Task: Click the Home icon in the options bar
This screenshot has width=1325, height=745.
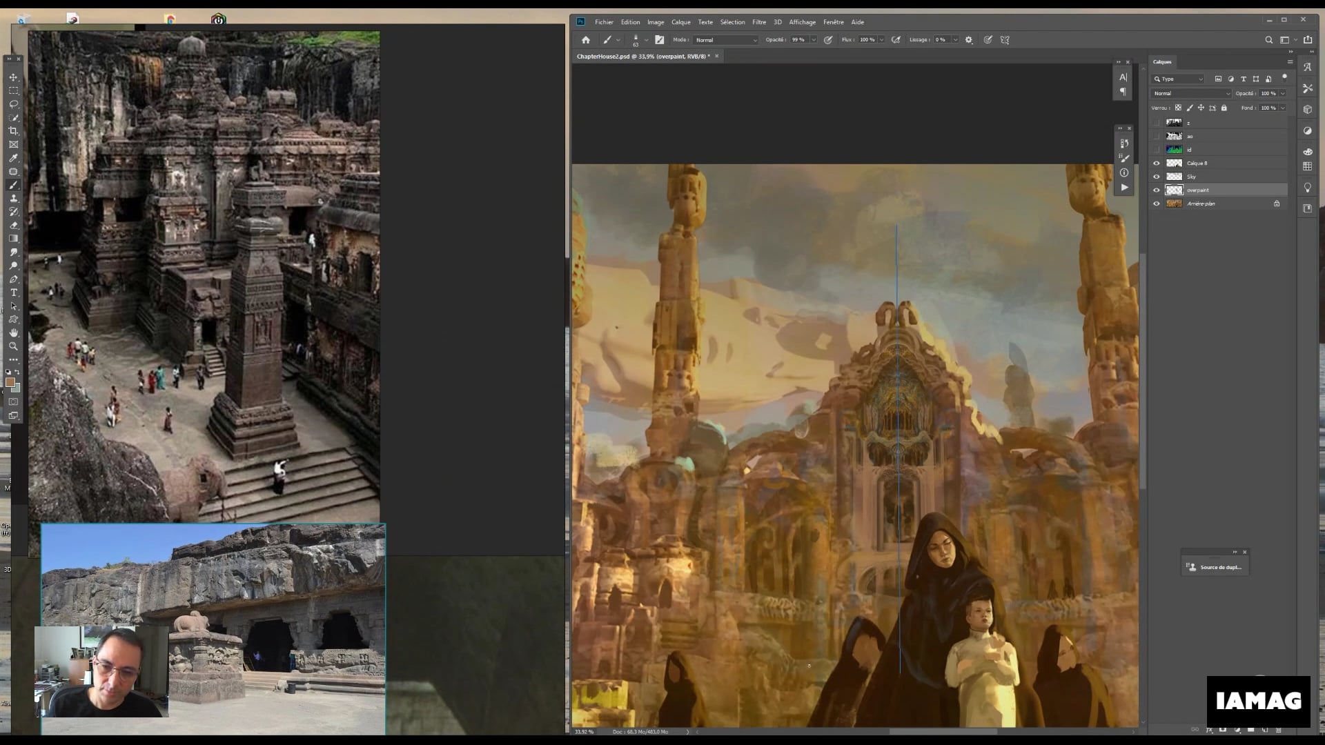Action: pyautogui.click(x=585, y=39)
